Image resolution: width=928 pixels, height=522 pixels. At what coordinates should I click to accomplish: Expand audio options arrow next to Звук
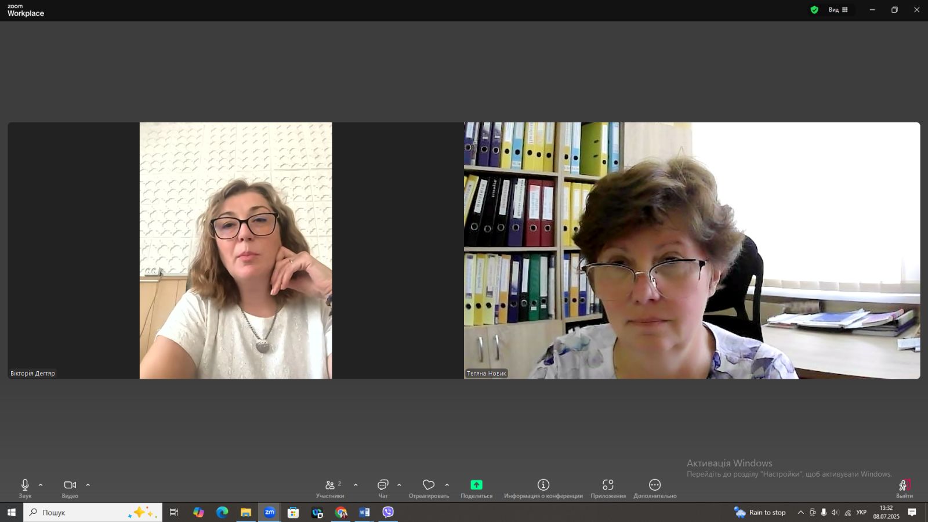tap(41, 485)
